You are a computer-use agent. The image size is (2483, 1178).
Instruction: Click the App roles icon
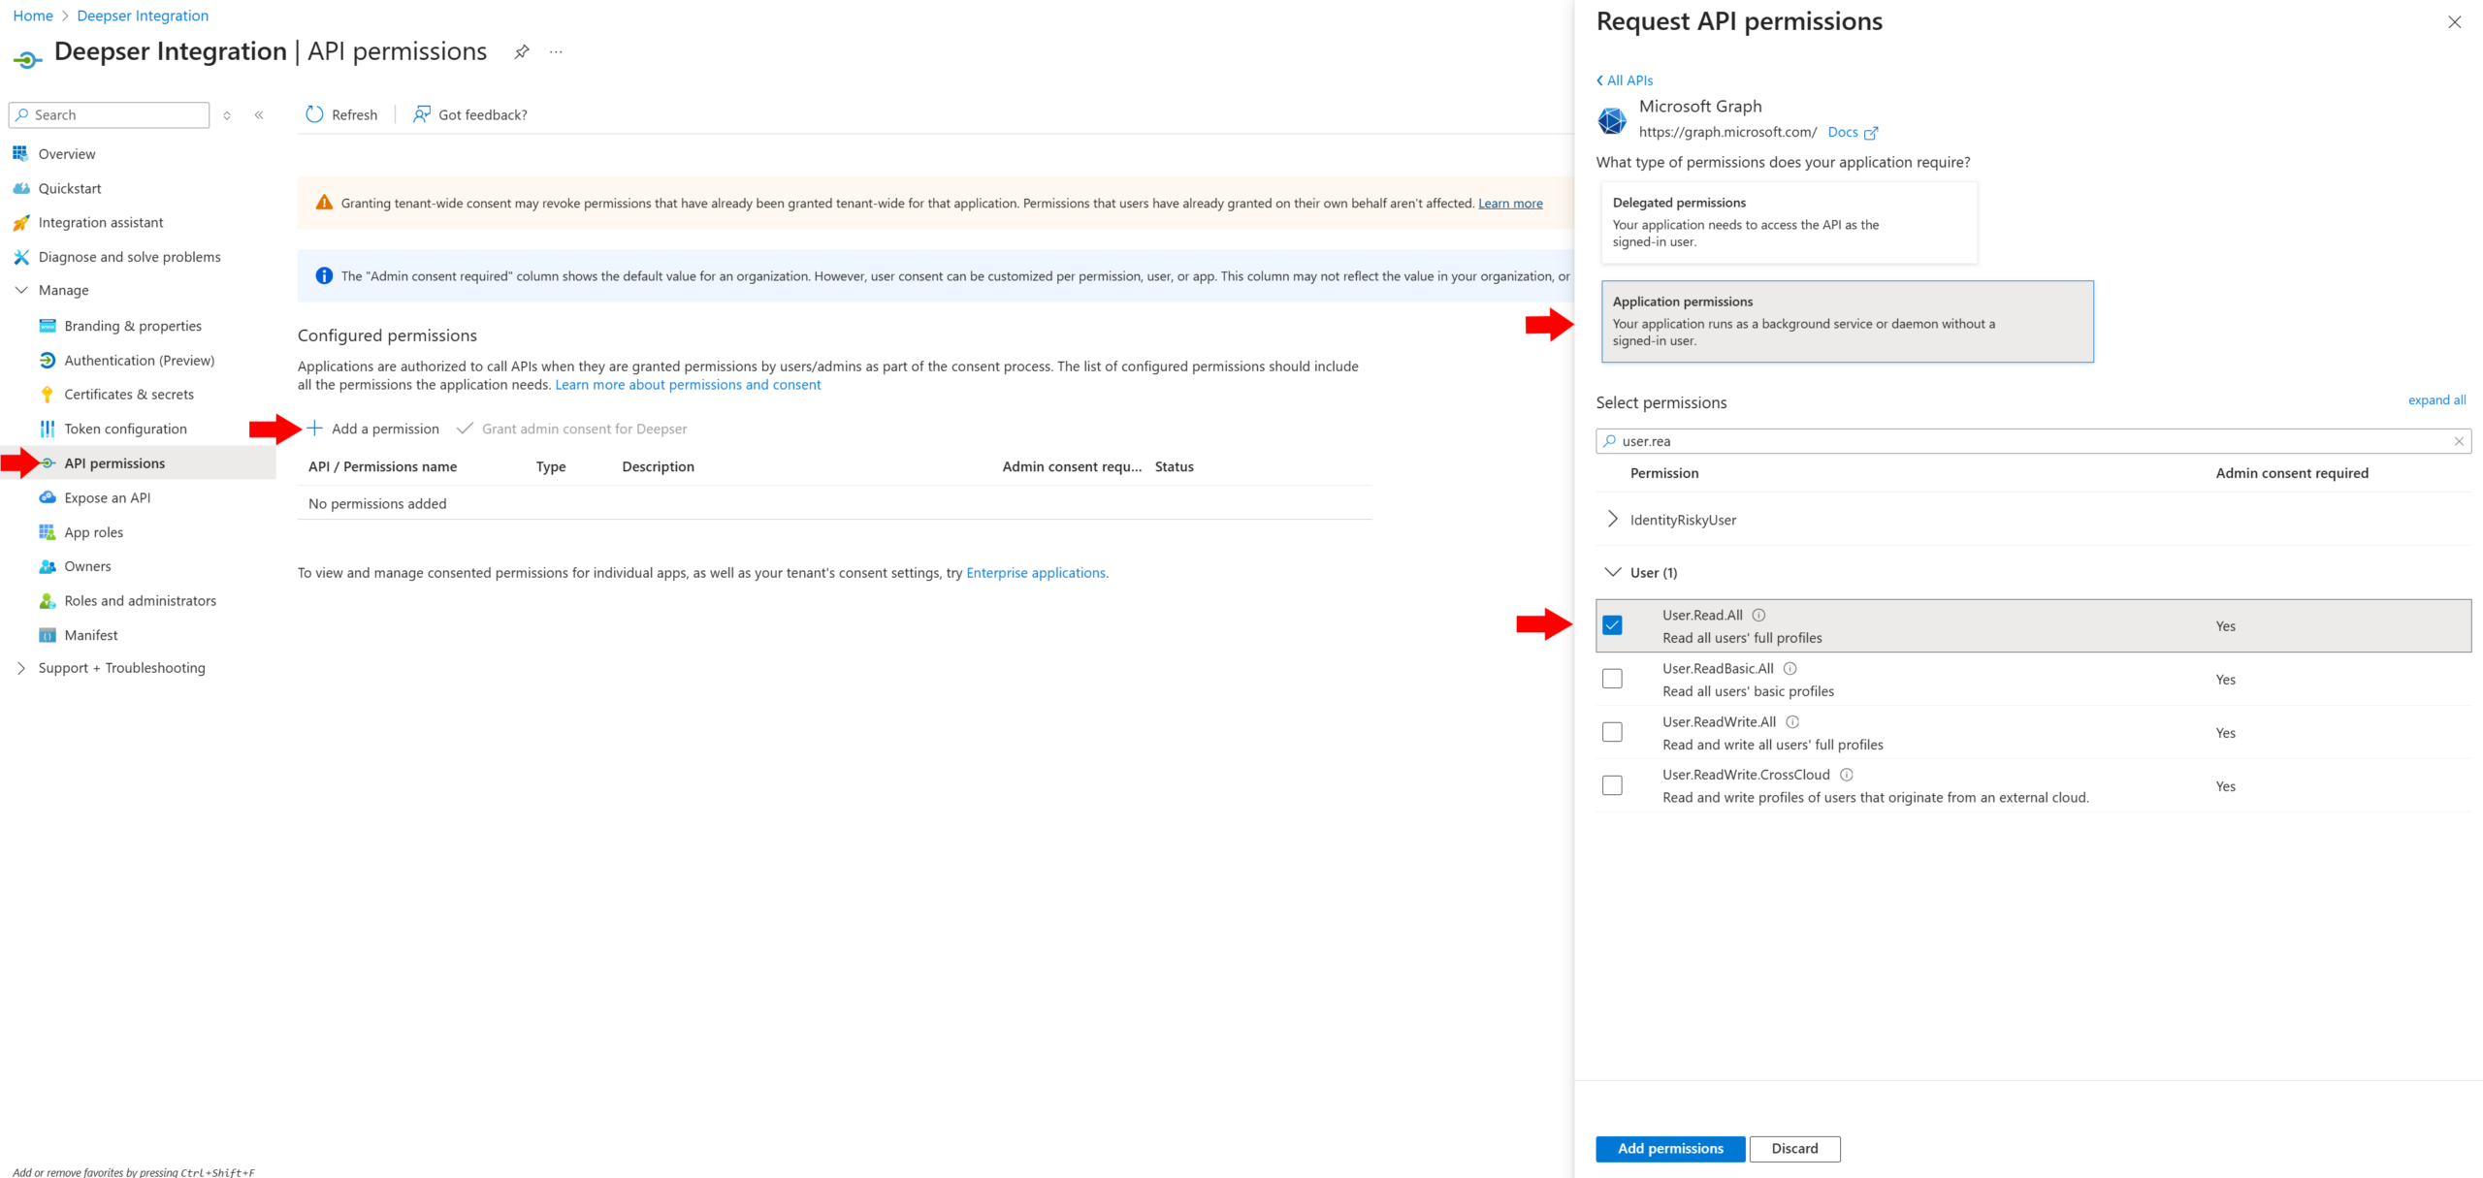tap(47, 532)
